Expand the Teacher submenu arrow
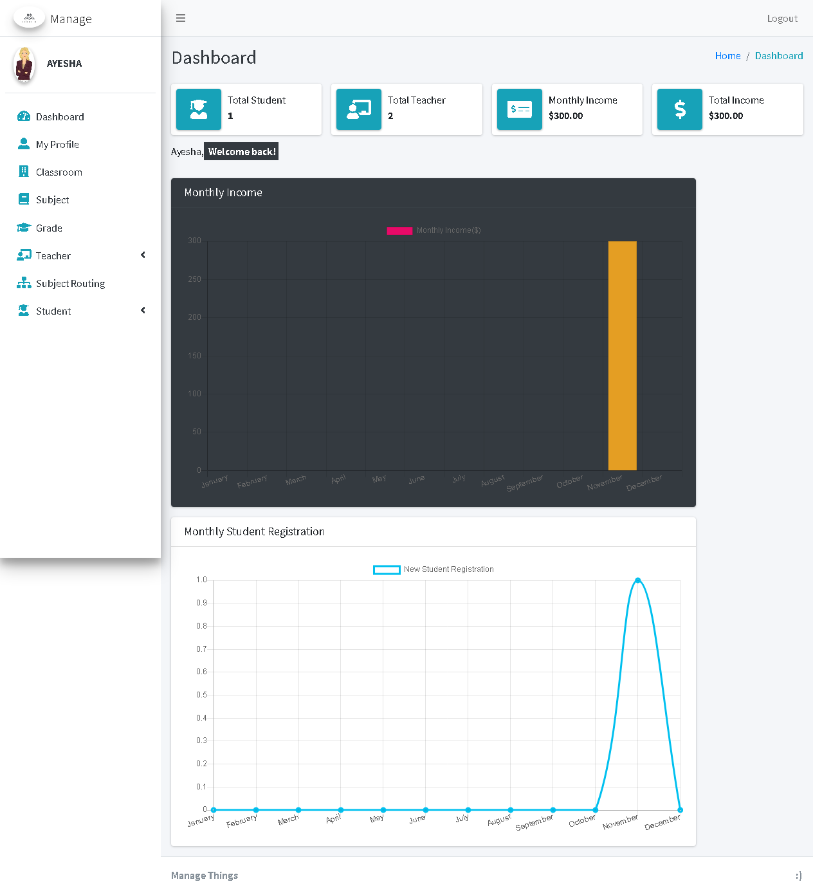Screen dimensions: 813x893 [x=143, y=255]
